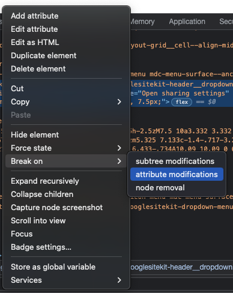
Task: Select Edit attribute menu entry
Action: coord(65,29)
